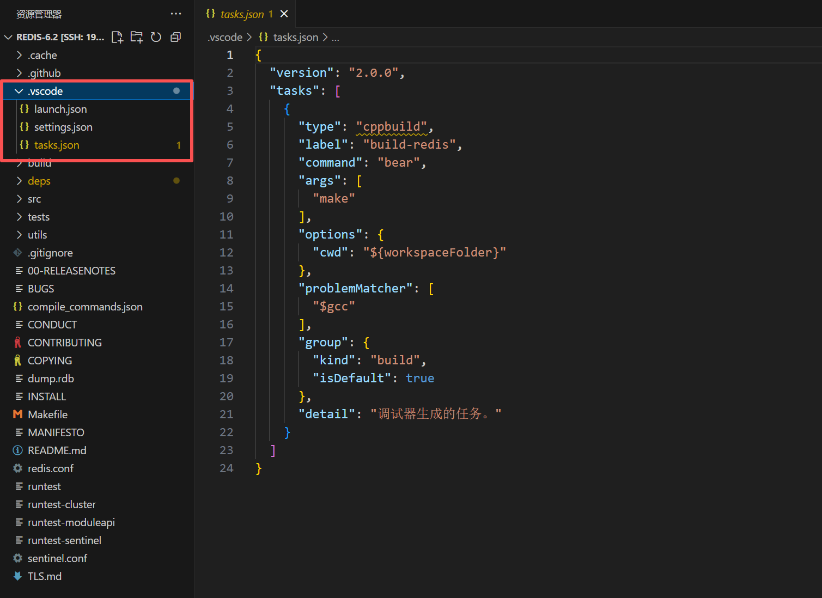Expand the .github folder
Viewport: 822px width, 598px height.
pyautogui.click(x=97, y=73)
